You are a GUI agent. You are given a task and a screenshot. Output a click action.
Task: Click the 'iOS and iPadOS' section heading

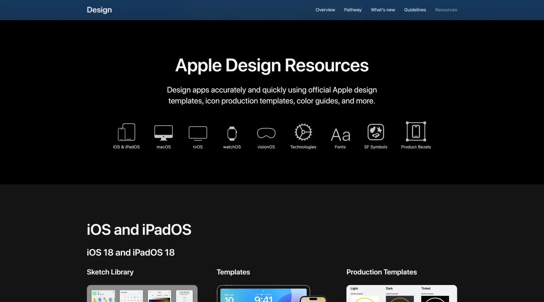139,230
